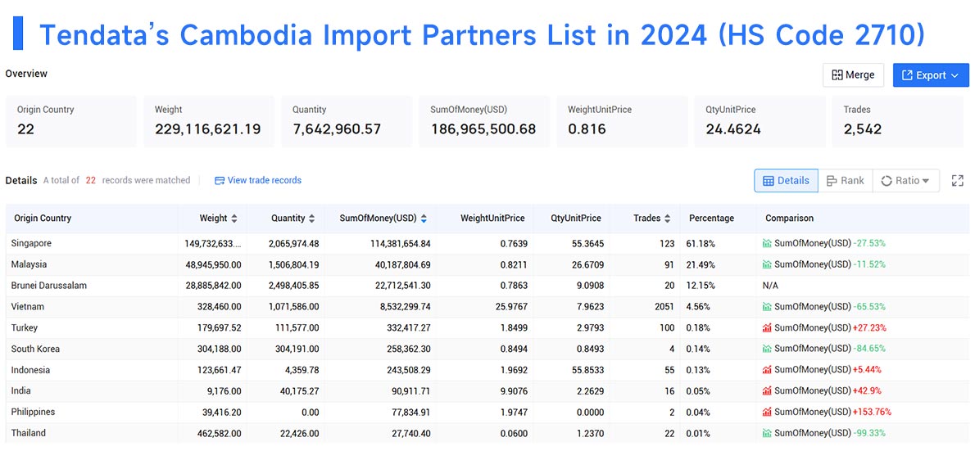Image resolution: width=975 pixels, height=451 pixels.
Task: Click India's SumOfMoney value 90,911.71
Action: coord(408,391)
